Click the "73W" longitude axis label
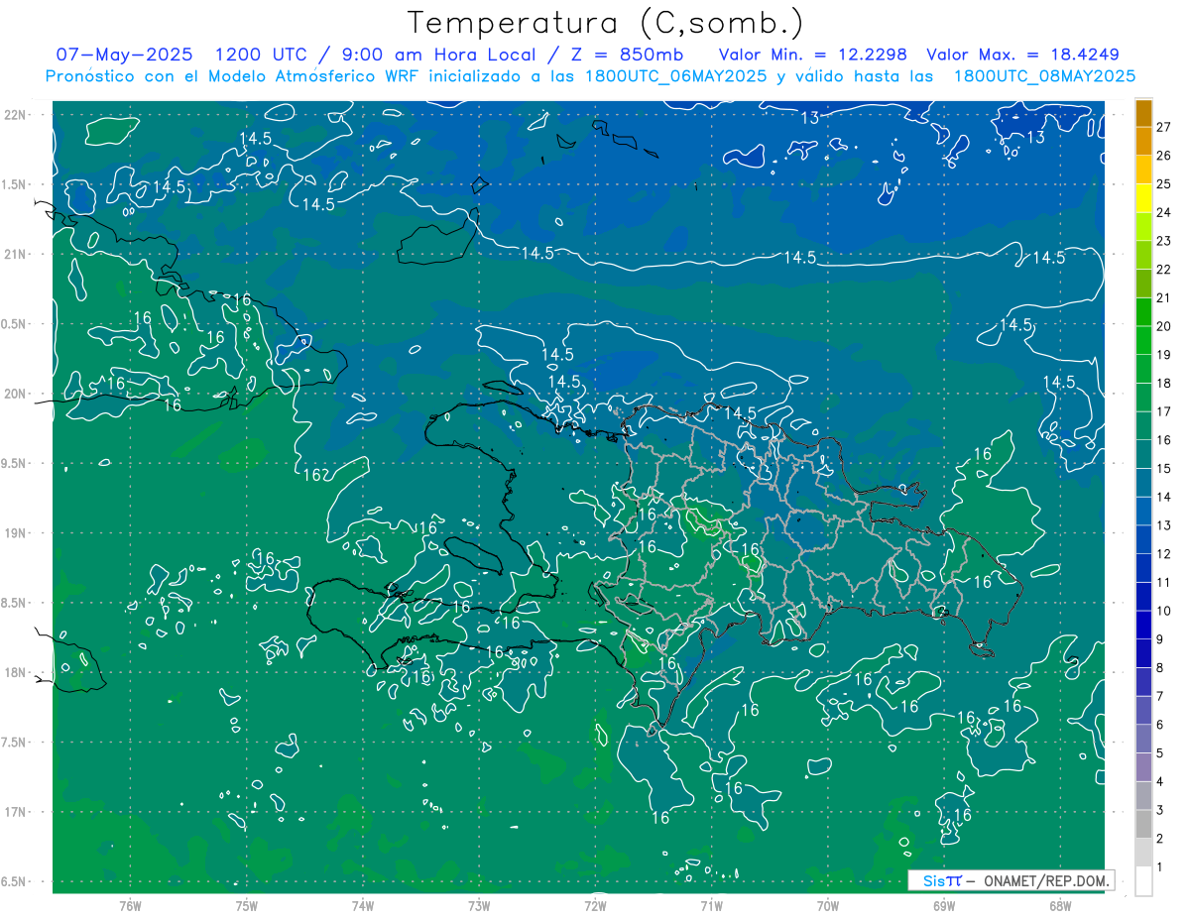 coord(479,906)
